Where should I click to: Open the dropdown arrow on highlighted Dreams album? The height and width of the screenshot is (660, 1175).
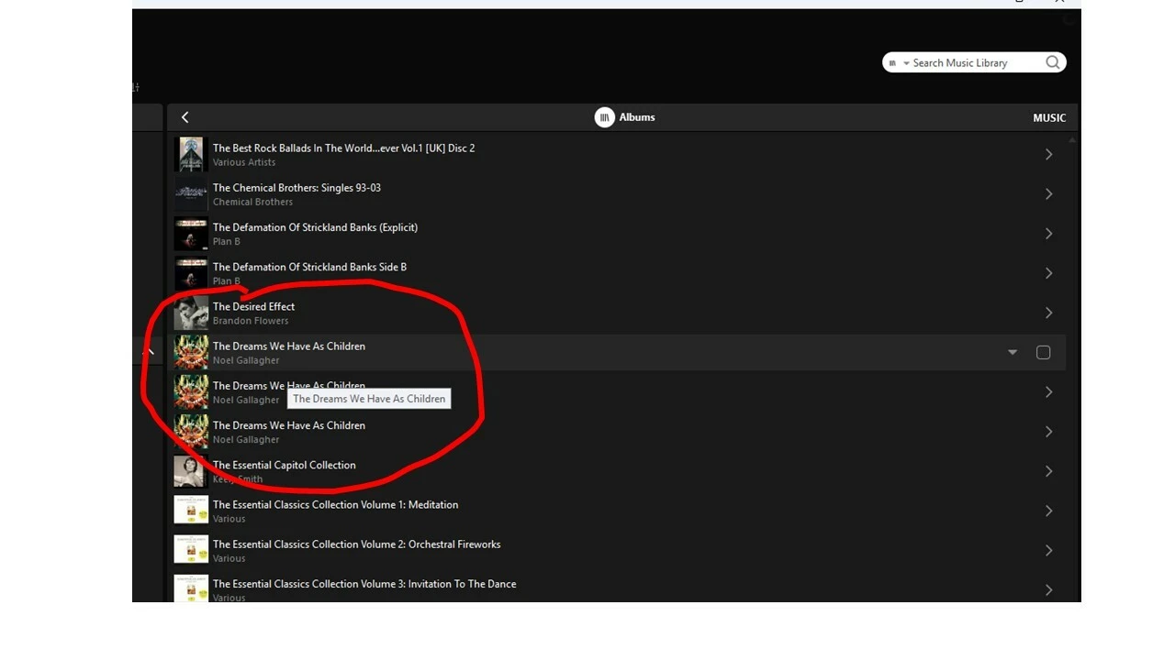1013,352
